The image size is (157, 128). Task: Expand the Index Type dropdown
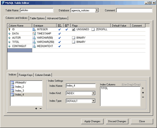(x=94, y=101)
